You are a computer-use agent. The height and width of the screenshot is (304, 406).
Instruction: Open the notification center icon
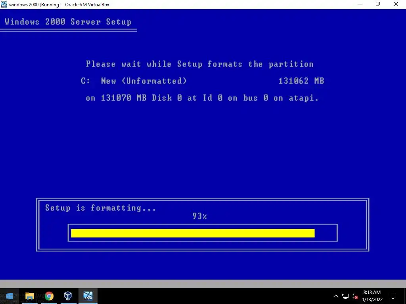(393, 296)
